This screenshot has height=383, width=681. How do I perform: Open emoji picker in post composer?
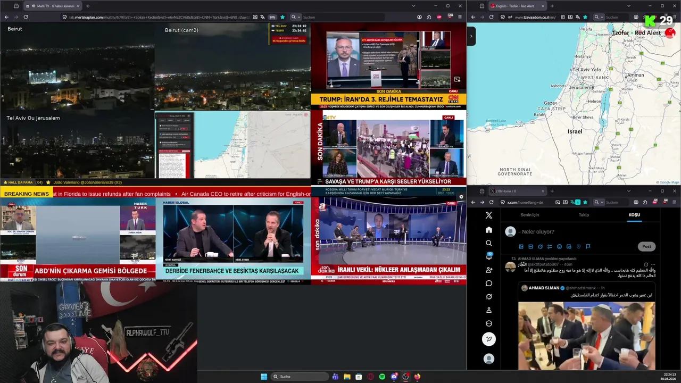tap(559, 246)
